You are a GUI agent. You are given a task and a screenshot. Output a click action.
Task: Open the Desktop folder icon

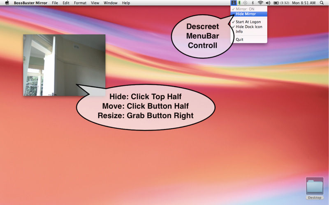click(315, 188)
